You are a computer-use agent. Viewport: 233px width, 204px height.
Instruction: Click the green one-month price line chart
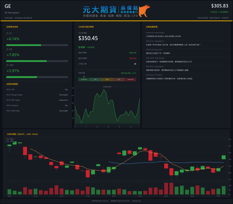[x=107, y=107]
